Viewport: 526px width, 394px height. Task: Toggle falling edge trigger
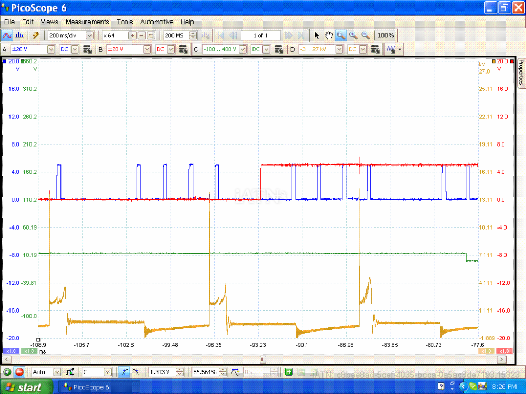click(x=136, y=372)
